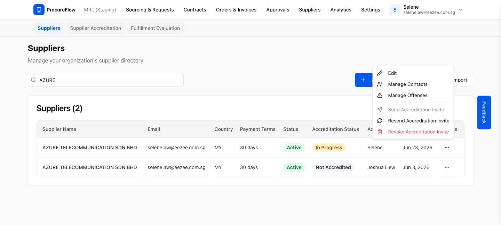Click the Manage Offenses warning icon
The image size is (501, 225).
tap(380, 95)
